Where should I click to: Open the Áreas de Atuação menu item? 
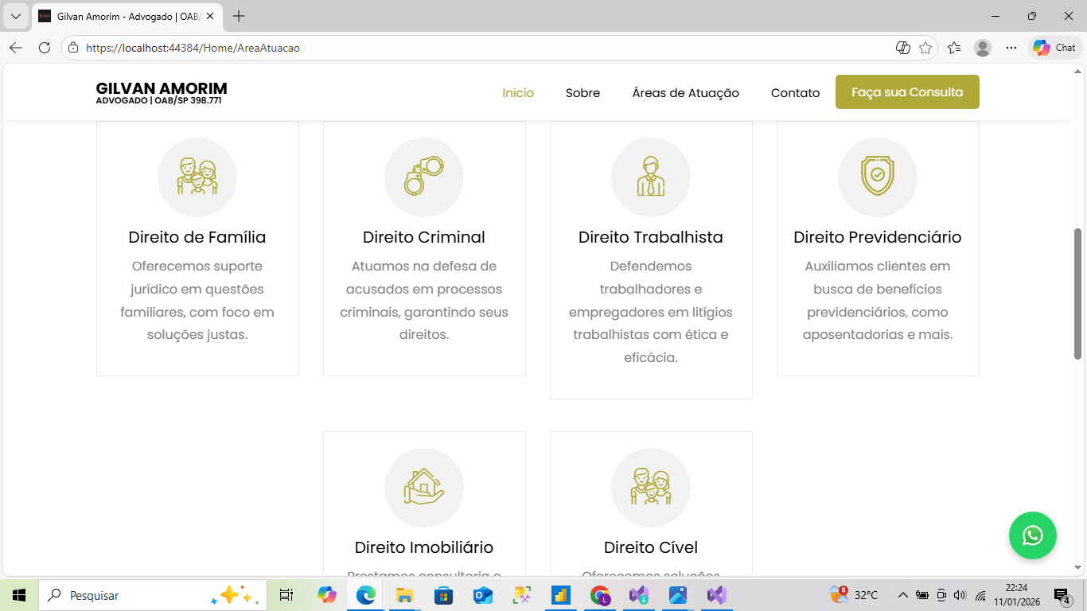coord(685,92)
